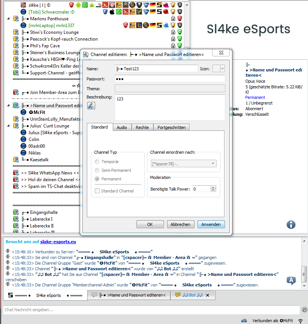Image resolution: width=308 pixels, height=324 pixels.
Task: Open the emoji smiley picker beside chat input
Action: click(x=304, y=310)
